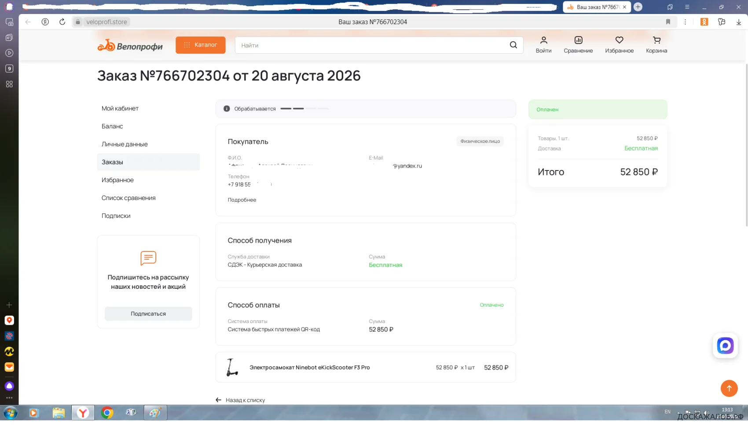Open 'Баланс' in account menu
This screenshot has height=425, width=748.
(112, 127)
